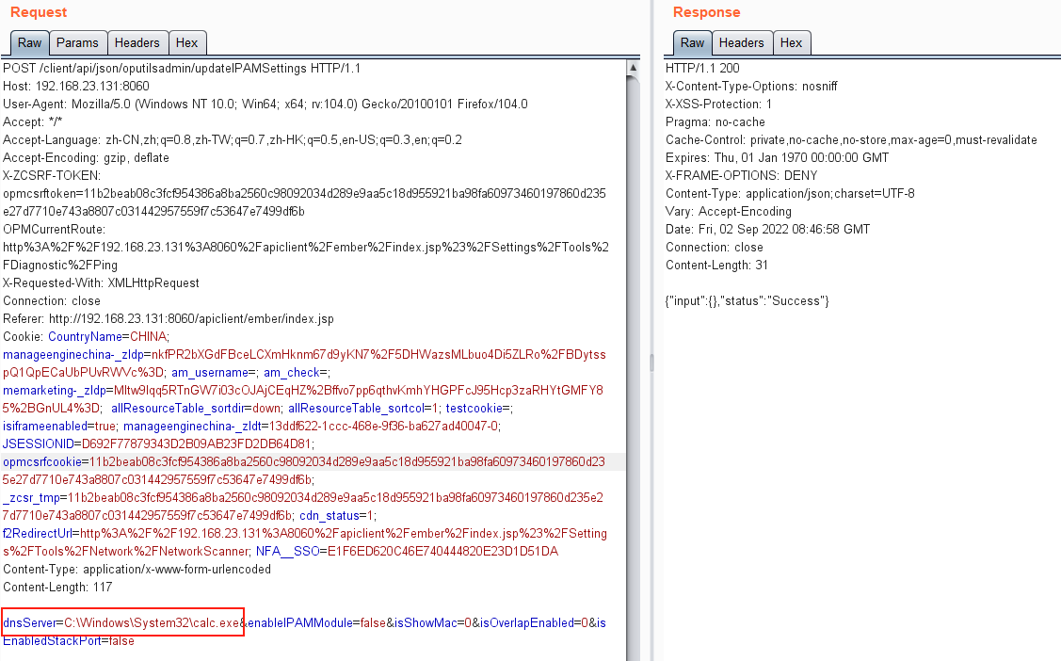This screenshot has width=1061, height=661.
Task: Select the Response Raw tab
Action: 692,42
